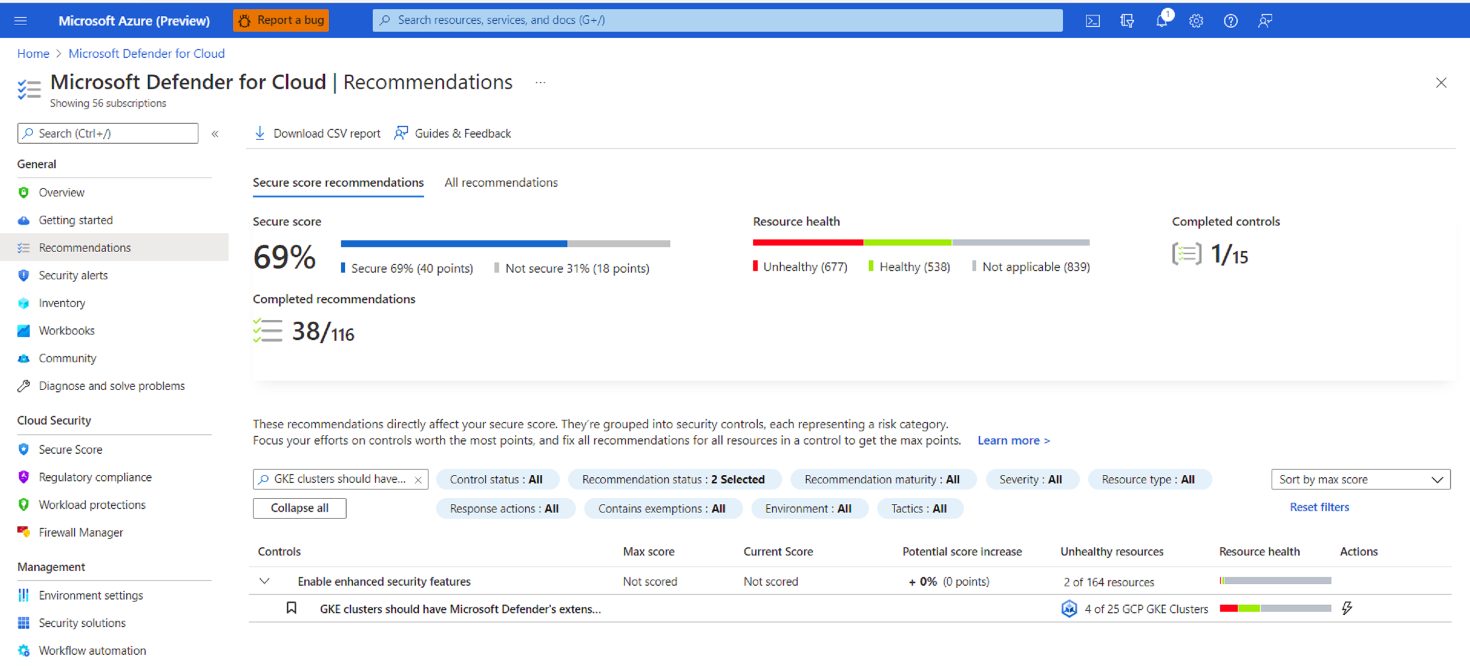Clear the GKE clusters search filter
The image size is (1470, 666).
(418, 480)
